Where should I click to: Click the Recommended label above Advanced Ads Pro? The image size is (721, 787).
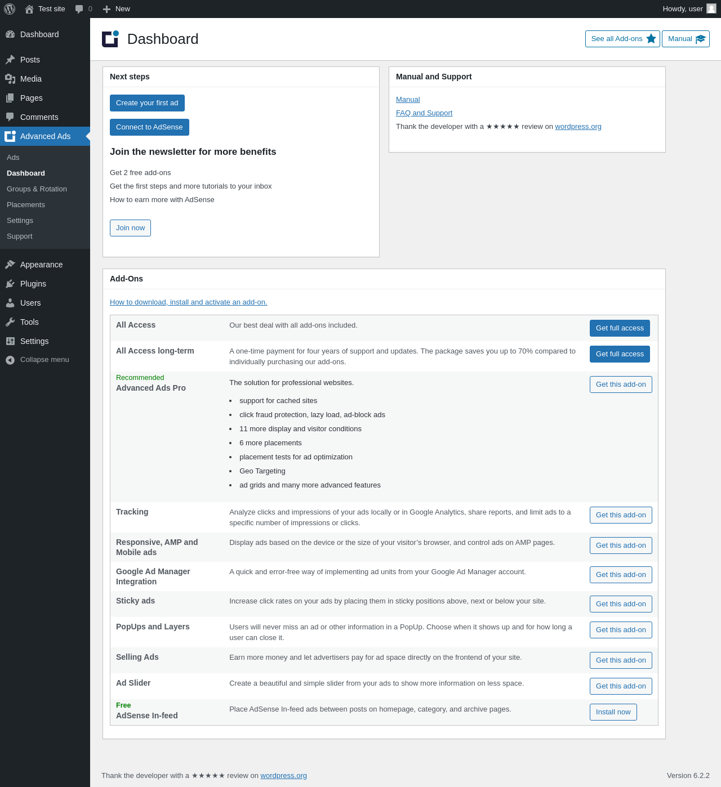(140, 378)
